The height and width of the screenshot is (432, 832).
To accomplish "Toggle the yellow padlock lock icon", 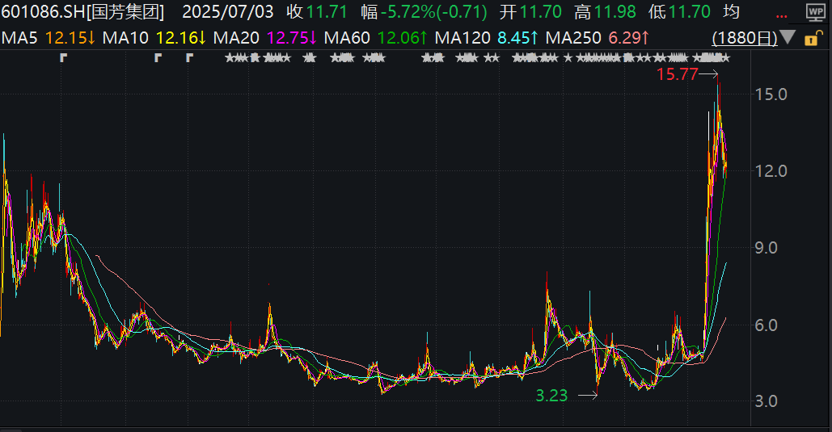I will pos(817,39).
